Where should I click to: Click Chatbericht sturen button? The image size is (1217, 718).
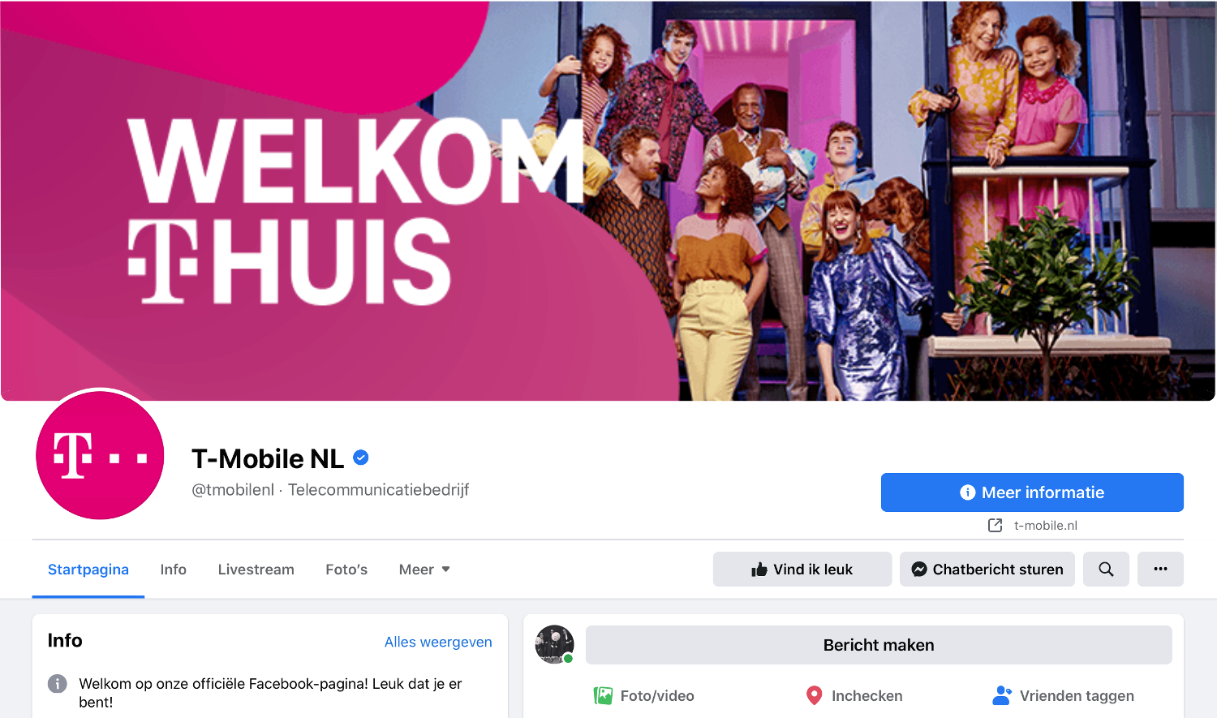tap(987, 570)
